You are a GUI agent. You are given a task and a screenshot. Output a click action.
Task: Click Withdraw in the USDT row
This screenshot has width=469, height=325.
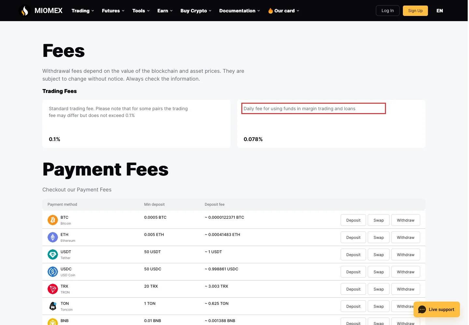pos(405,254)
